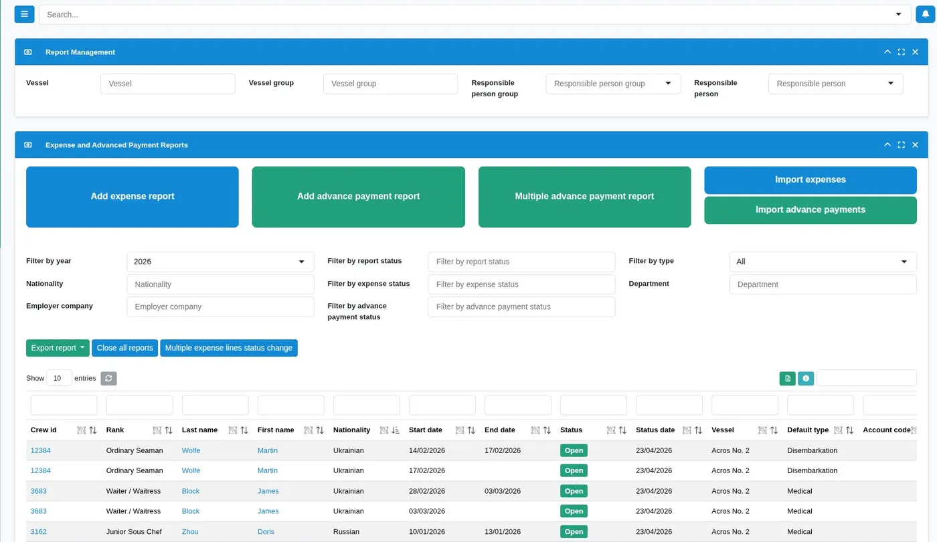Viewport: 937px width, 542px height.
Task: Click the Report Management title icon
Action: [x=28, y=52]
